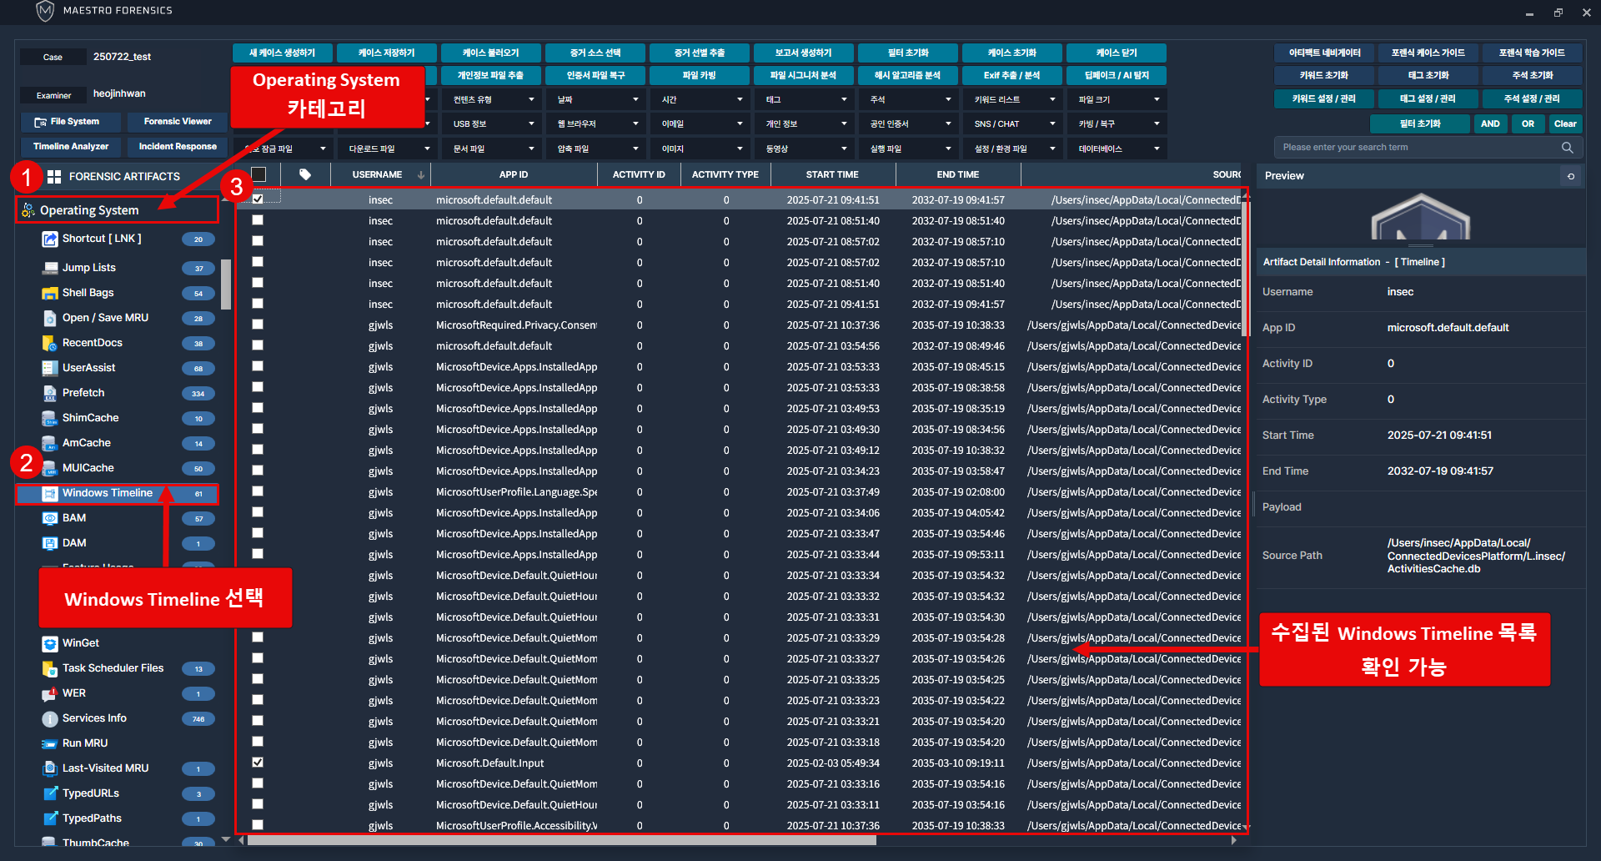Click the tag column header icon
Viewport: 1601px width, 861px height.
305,174
